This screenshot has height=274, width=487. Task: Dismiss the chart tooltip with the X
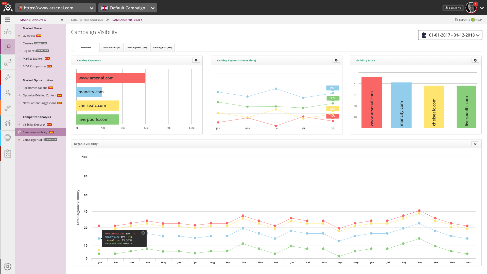pyautogui.click(x=143, y=233)
